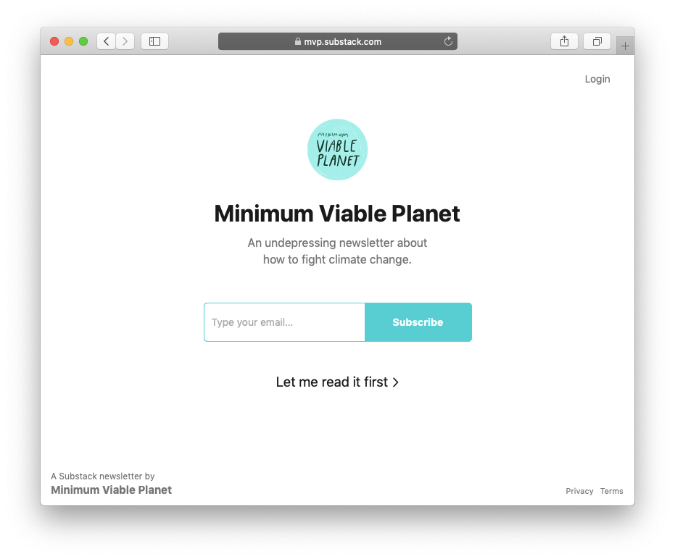The image size is (675, 559).
Task: Focus the mvp.substack.com address bar
Action: click(338, 41)
